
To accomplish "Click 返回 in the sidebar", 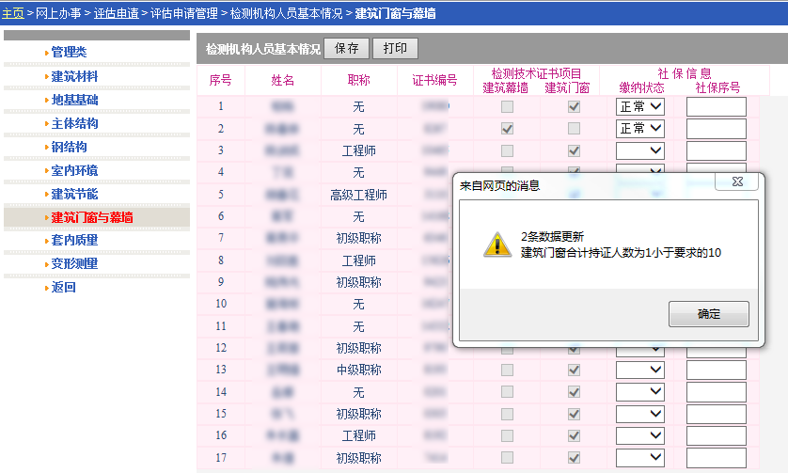I will (x=63, y=288).
